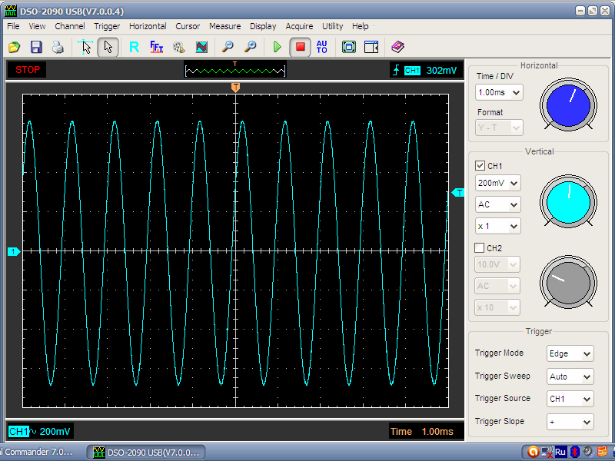
Task: Open the help book icon
Action: [x=397, y=47]
